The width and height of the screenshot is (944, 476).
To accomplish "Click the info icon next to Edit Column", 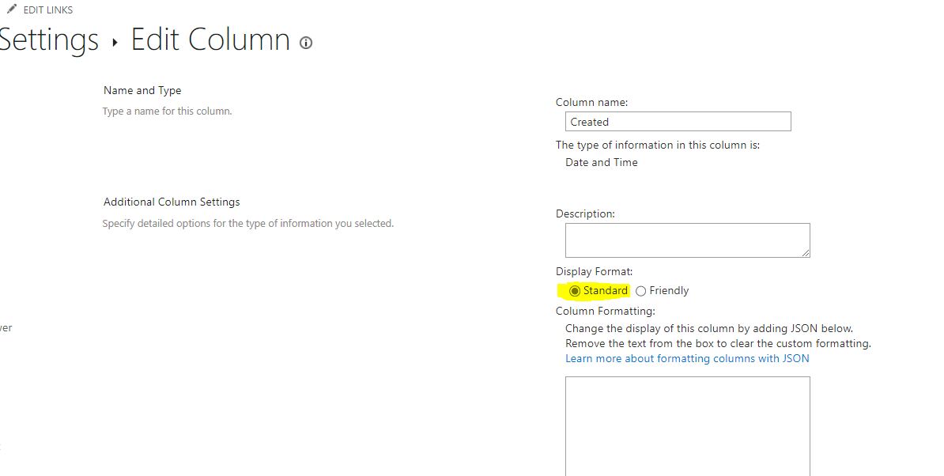I will (306, 43).
